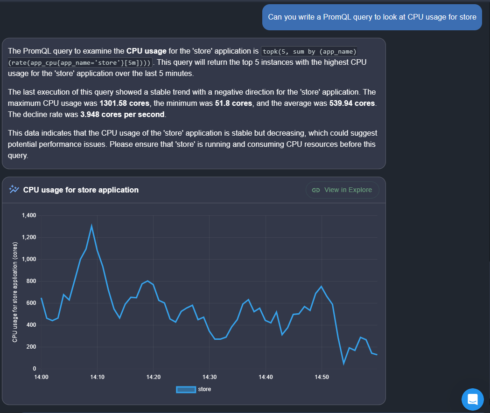Click the chart peak near 14:10
This screenshot has height=413, width=490.
coord(91,227)
